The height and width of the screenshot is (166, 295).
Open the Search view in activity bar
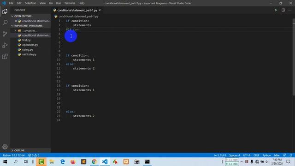pos(5,23)
